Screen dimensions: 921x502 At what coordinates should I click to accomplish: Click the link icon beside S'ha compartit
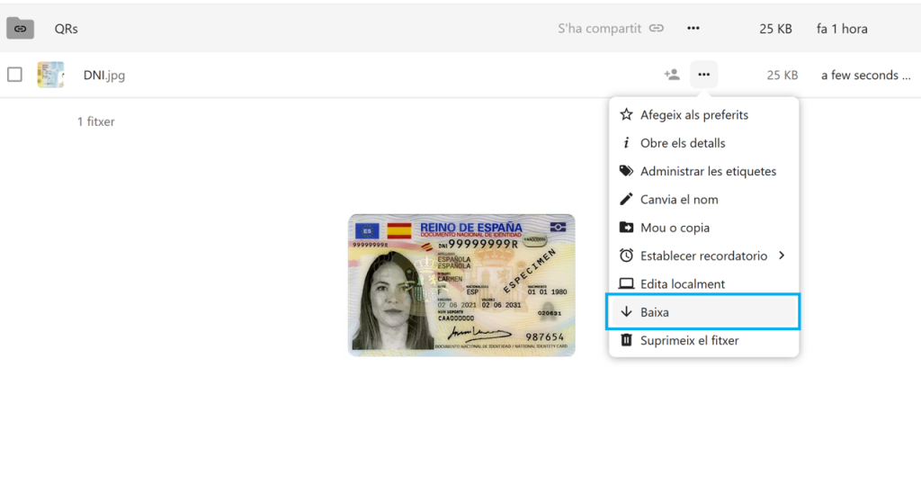click(657, 29)
